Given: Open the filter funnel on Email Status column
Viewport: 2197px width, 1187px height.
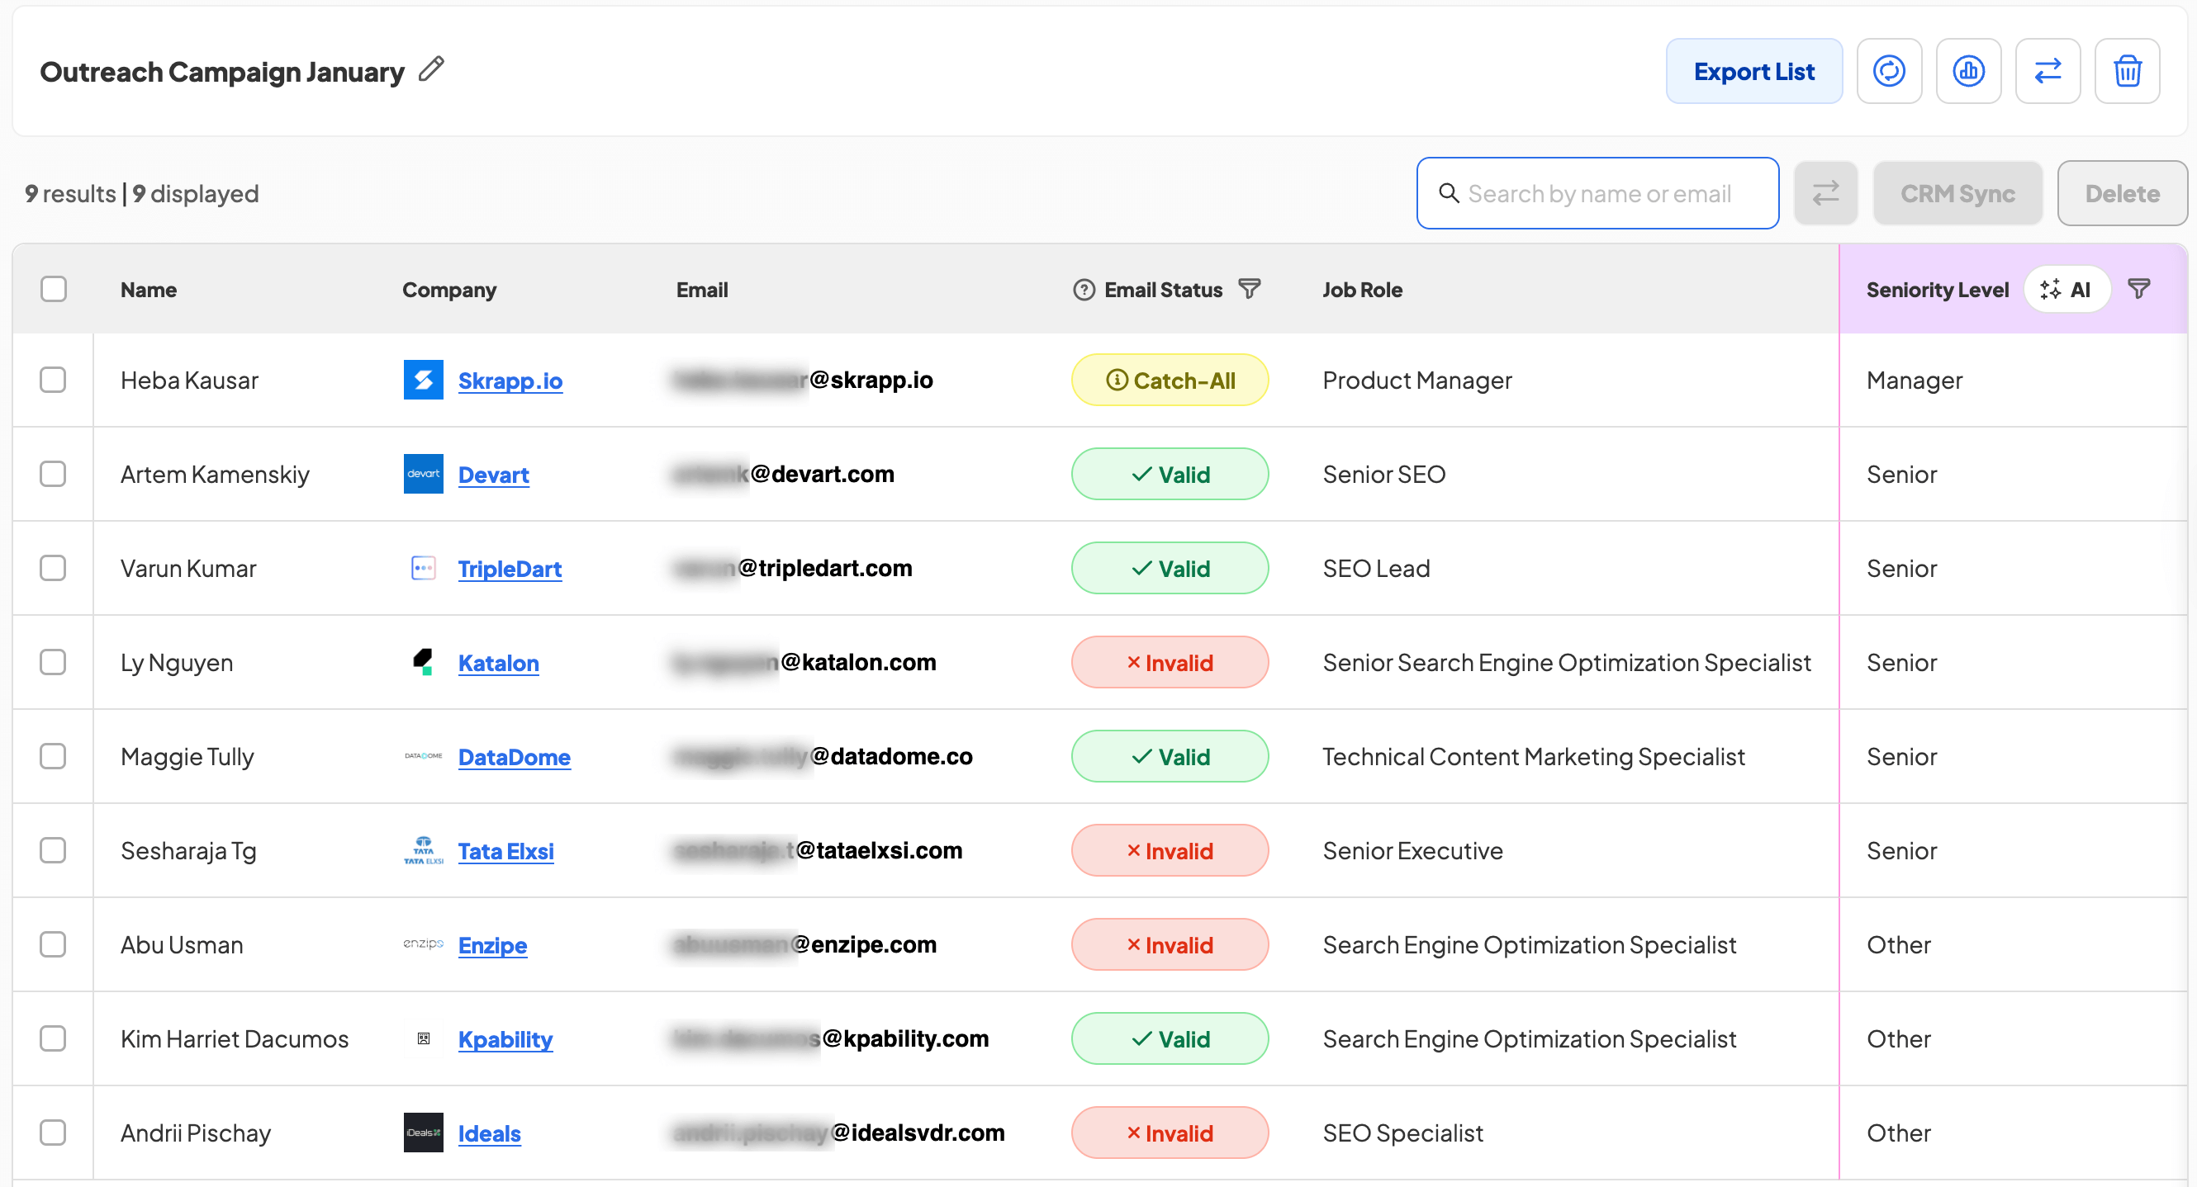Looking at the screenshot, I should pyautogui.click(x=1250, y=289).
